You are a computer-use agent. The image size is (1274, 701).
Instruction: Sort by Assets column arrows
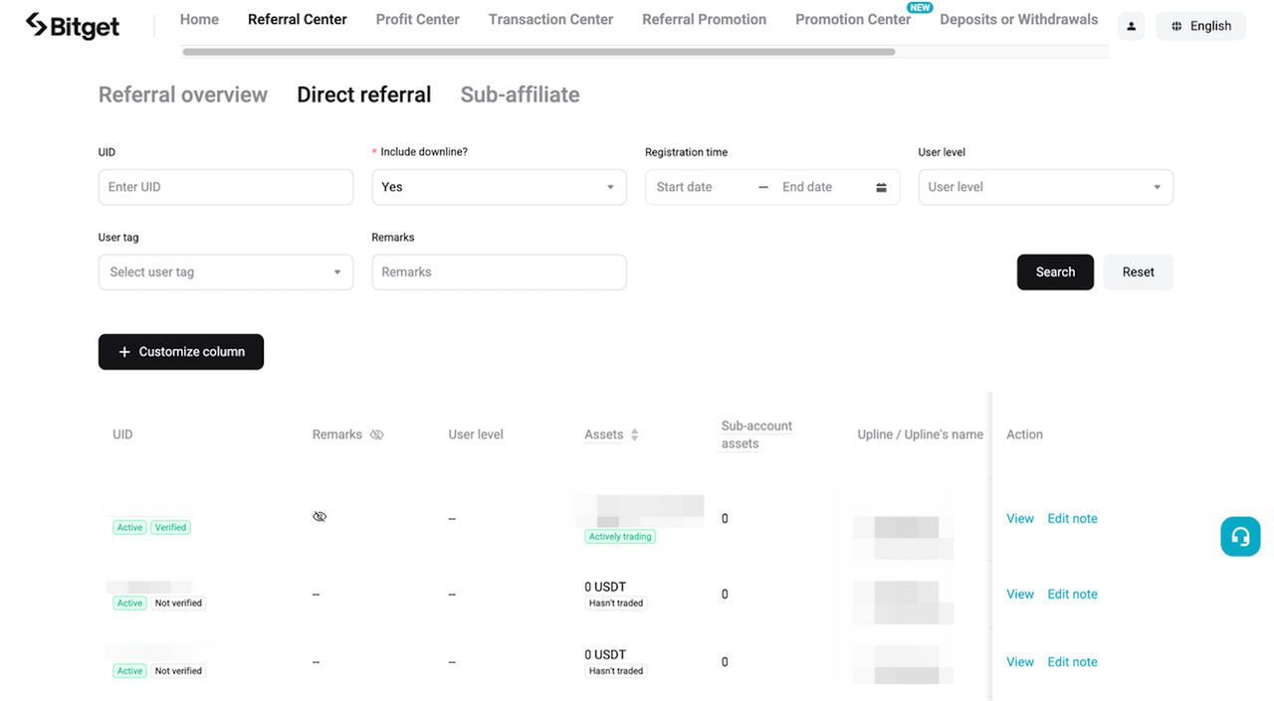click(x=634, y=435)
